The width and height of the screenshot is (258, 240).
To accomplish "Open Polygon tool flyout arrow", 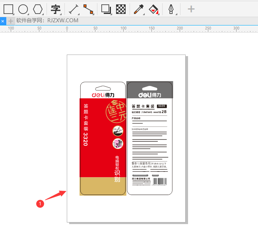I will (43, 14).
